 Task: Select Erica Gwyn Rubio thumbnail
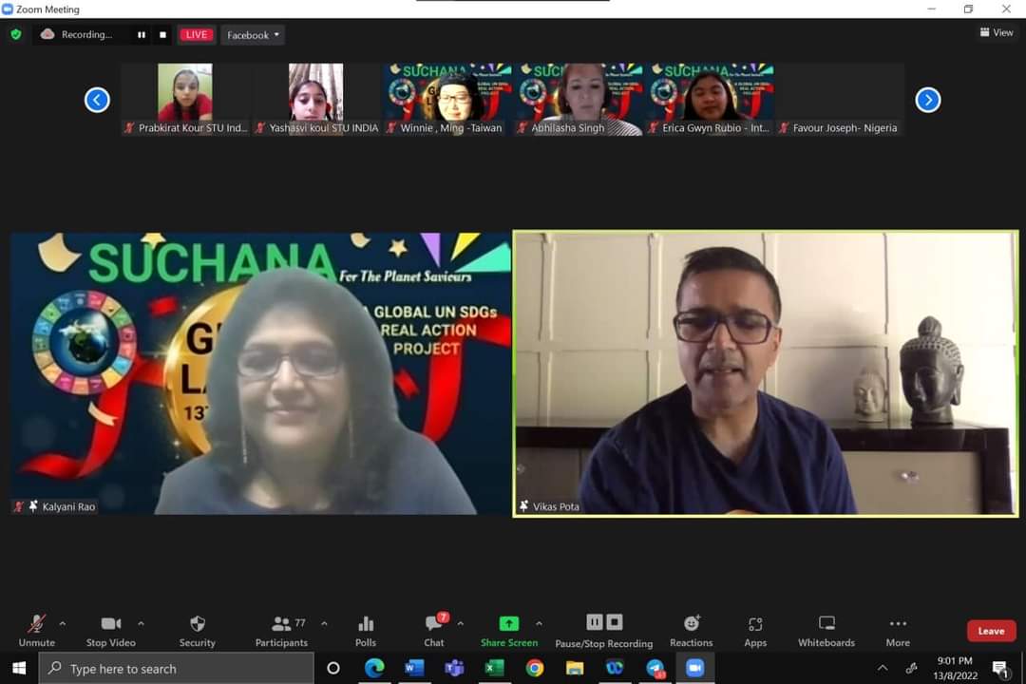pos(709,99)
